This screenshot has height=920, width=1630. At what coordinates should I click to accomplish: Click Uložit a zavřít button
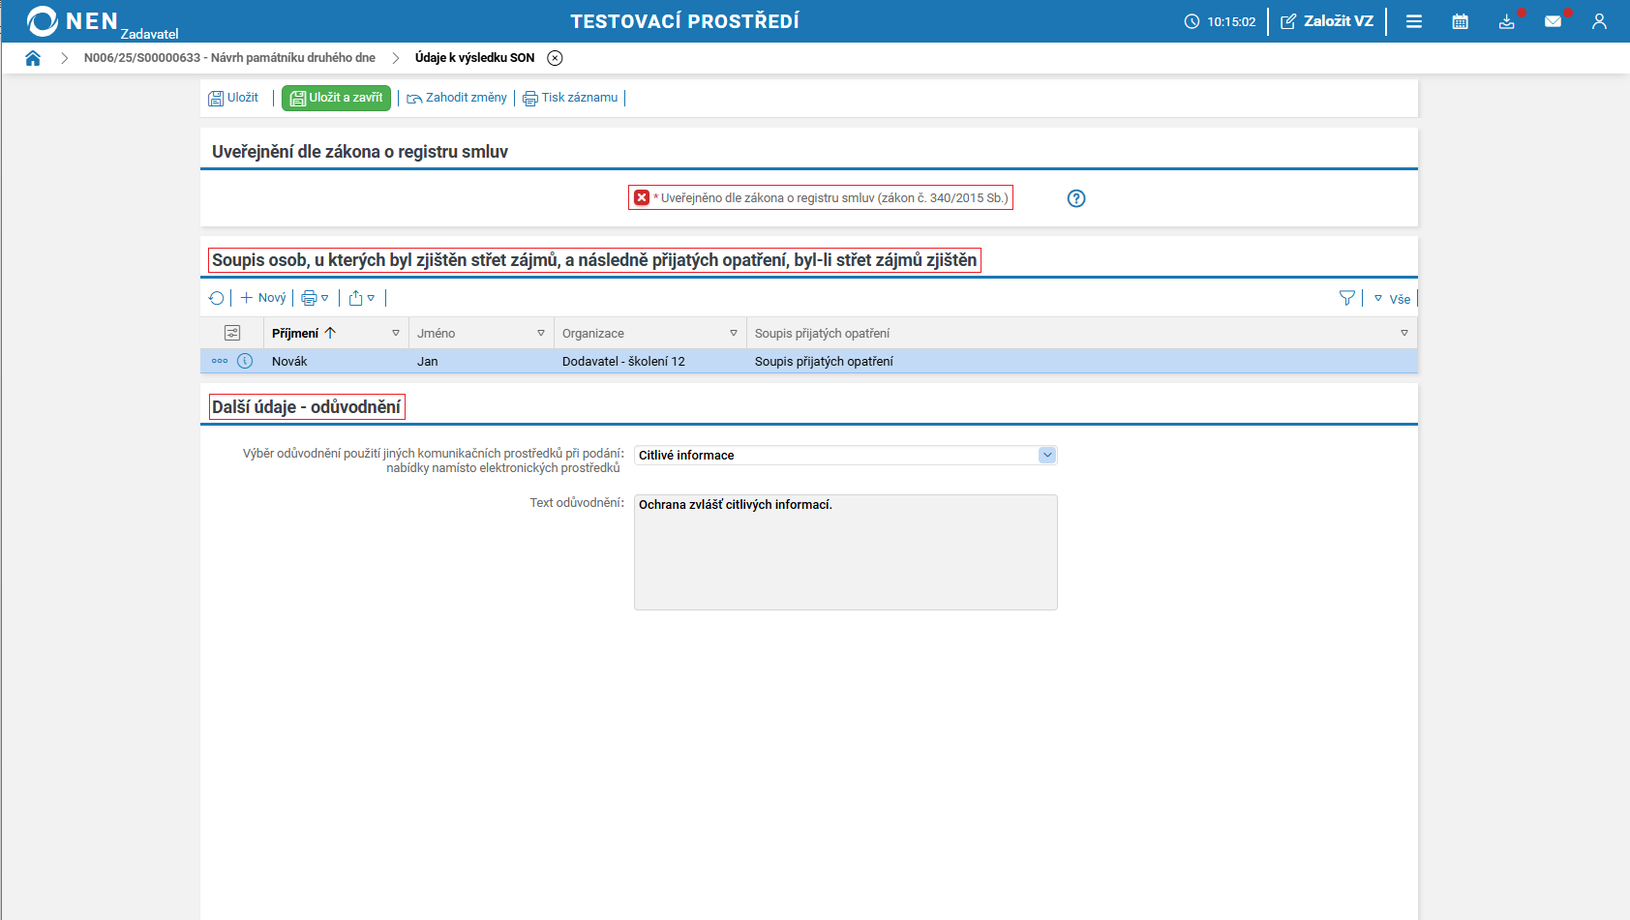[336, 98]
